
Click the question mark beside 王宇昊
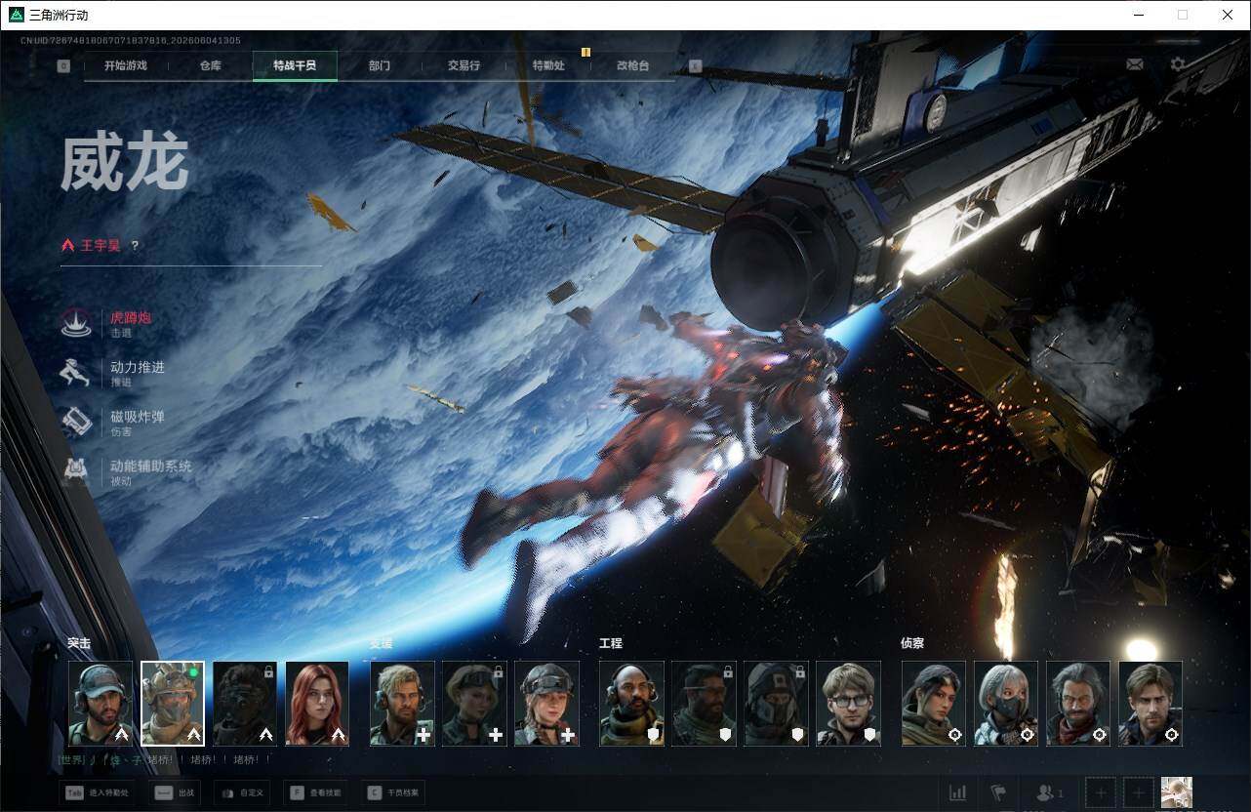click(x=135, y=246)
